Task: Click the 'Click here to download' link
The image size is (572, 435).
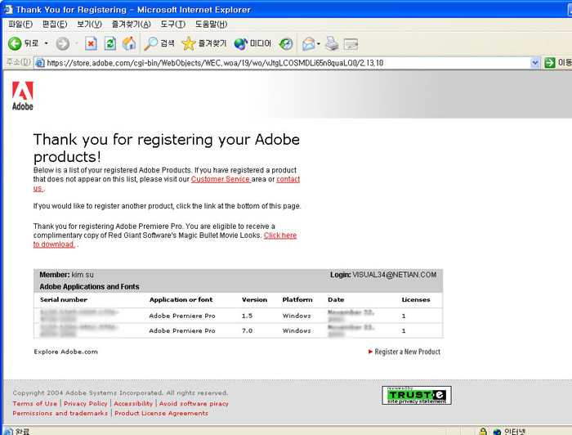Action: click(x=279, y=235)
